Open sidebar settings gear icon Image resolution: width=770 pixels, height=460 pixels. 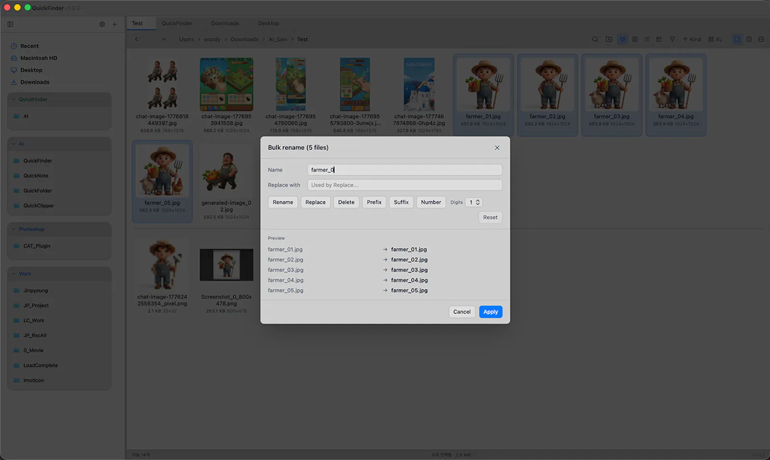coord(102,24)
